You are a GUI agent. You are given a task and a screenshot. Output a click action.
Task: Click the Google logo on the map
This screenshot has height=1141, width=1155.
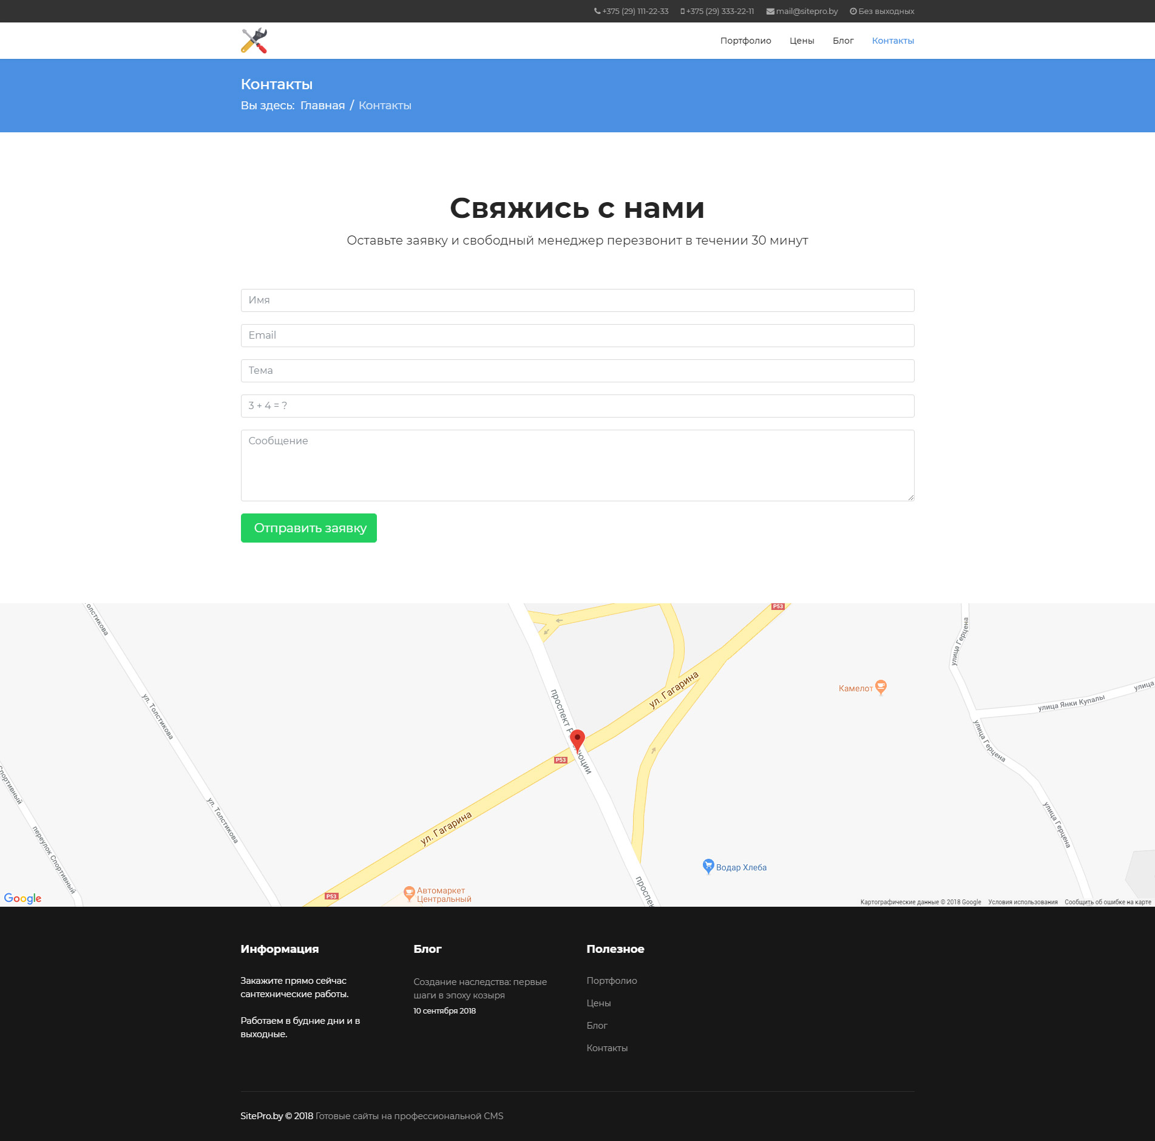[22, 898]
